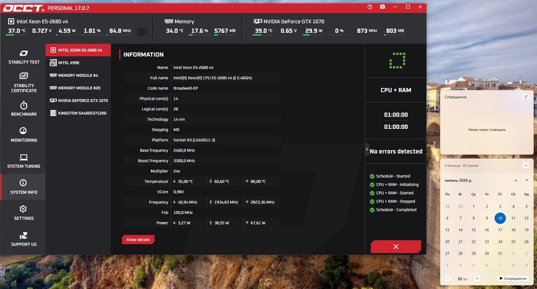Click the header NVIDIA GPU icon
Image resolution: width=537 pixels, height=289 pixels.
(258, 21)
